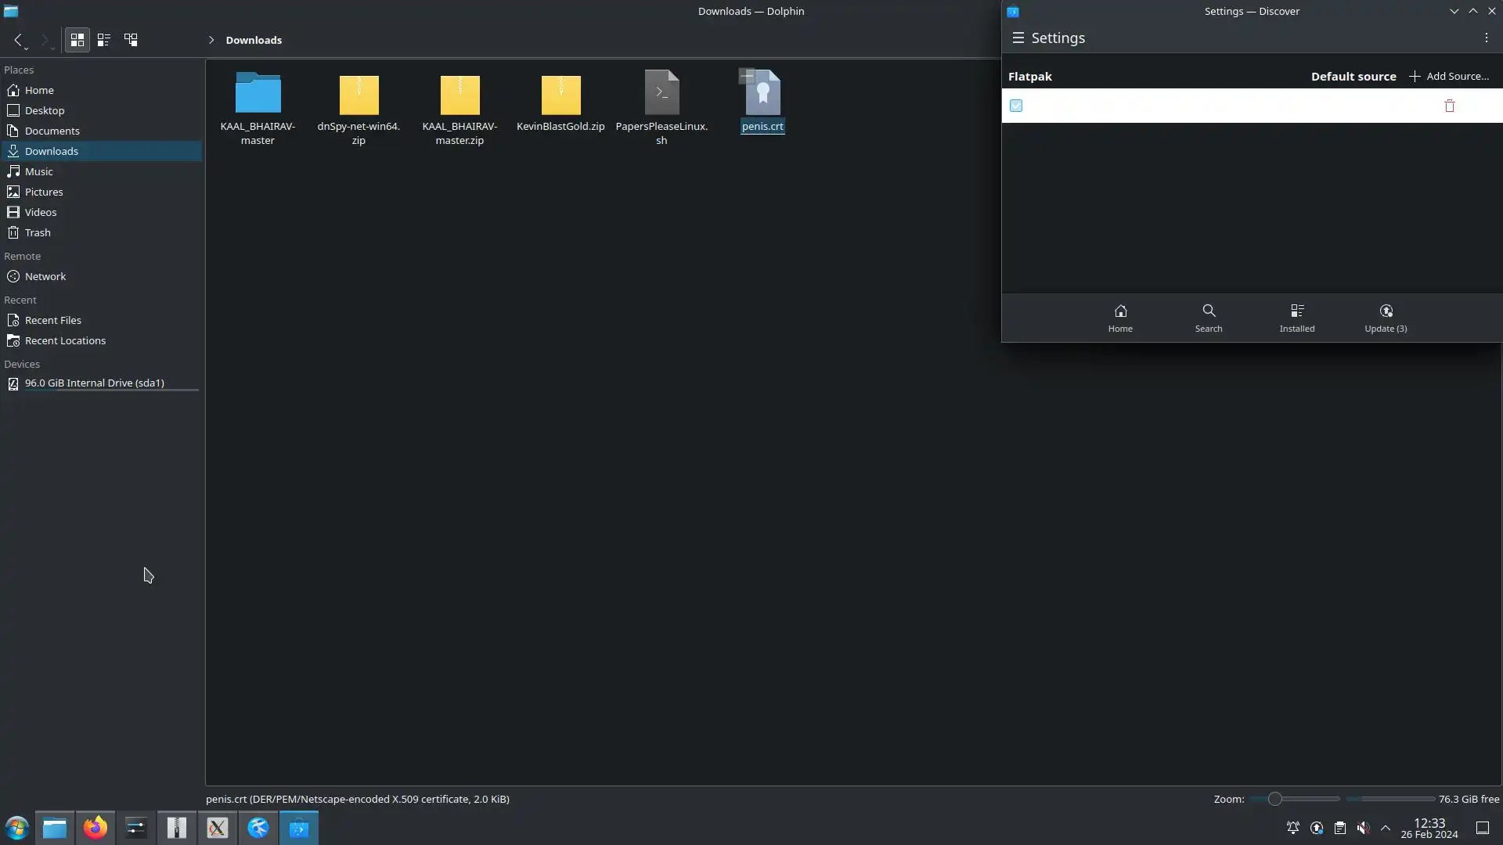Toggle the Flatpak source checkbox
The width and height of the screenshot is (1503, 845).
pos(1016,106)
